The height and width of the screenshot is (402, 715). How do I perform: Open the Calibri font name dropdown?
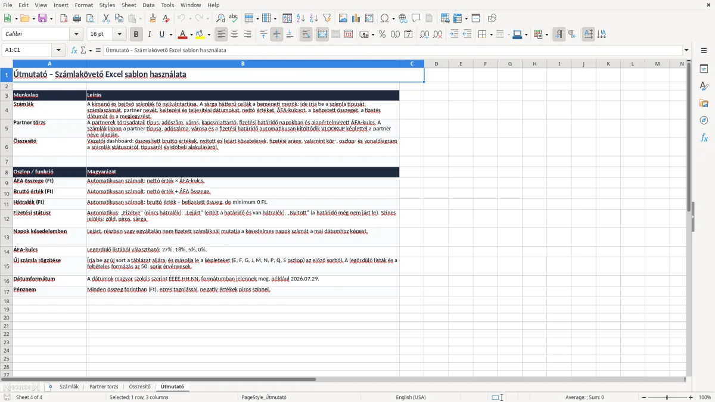pos(76,35)
